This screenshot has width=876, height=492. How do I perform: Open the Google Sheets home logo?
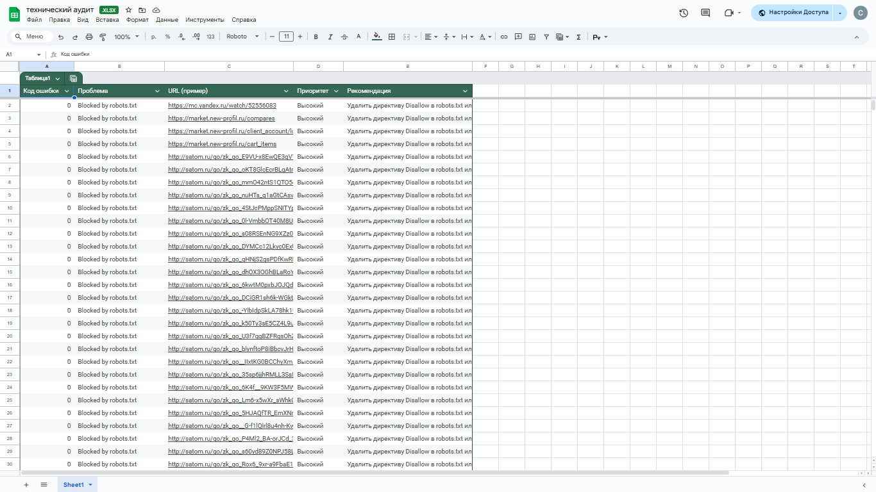[14, 14]
